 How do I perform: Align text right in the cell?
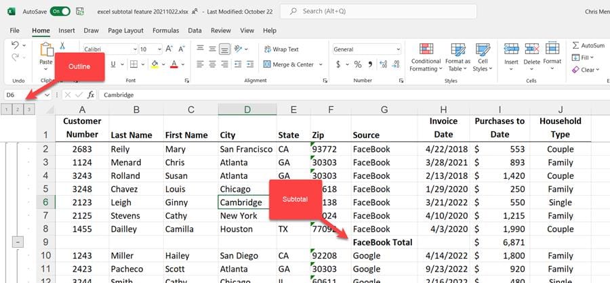pyautogui.click(x=224, y=64)
